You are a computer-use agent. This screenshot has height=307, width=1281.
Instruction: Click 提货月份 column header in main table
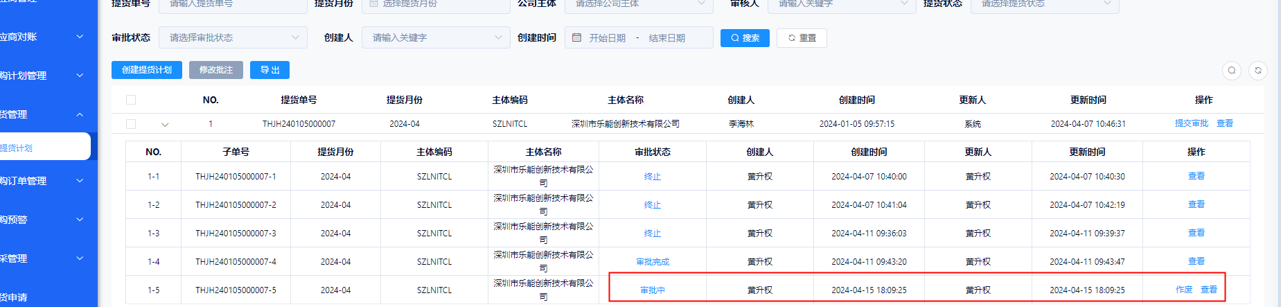pyautogui.click(x=405, y=100)
